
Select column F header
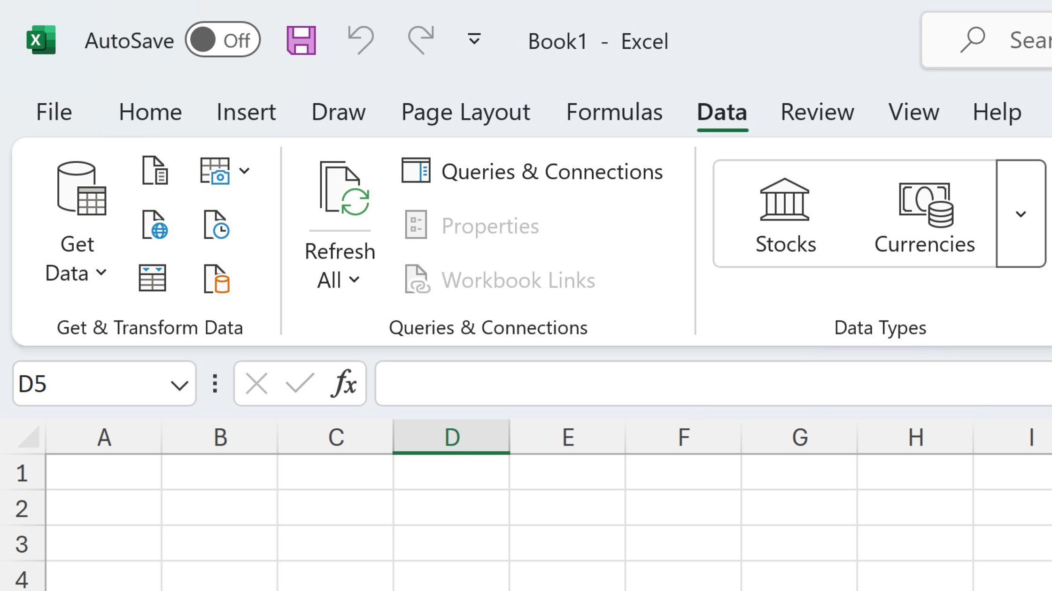[x=684, y=437]
